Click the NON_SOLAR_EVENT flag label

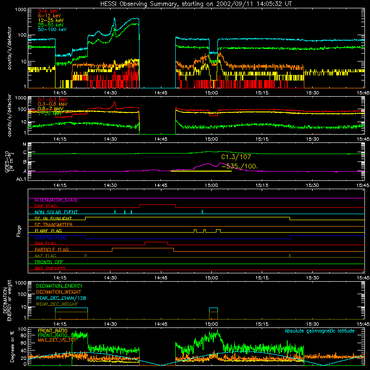pos(56,212)
